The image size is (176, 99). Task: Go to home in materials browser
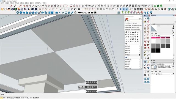156,35
